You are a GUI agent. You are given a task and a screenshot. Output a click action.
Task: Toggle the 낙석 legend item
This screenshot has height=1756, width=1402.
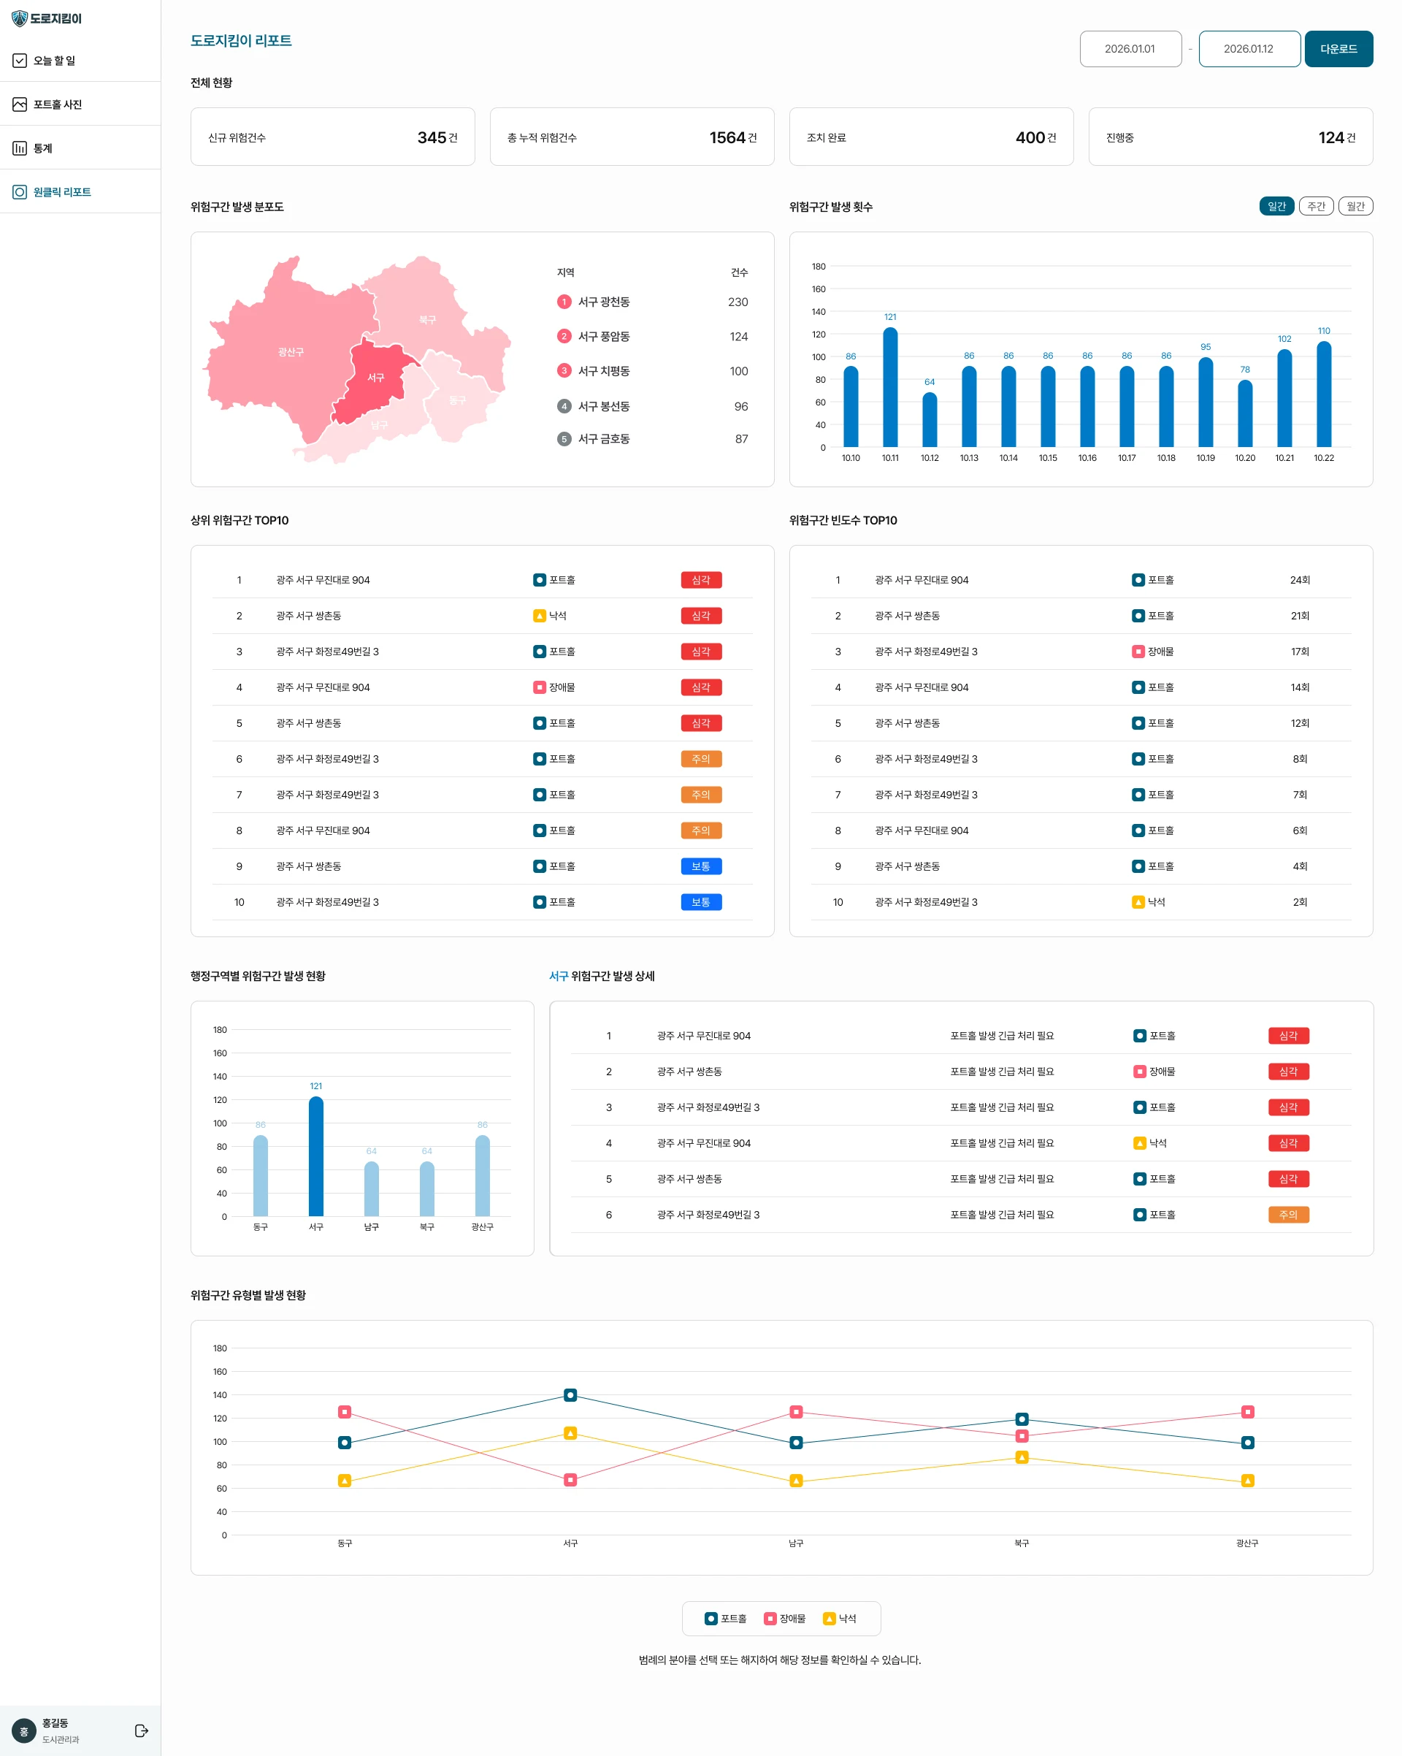pyautogui.click(x=840, y=1619)
